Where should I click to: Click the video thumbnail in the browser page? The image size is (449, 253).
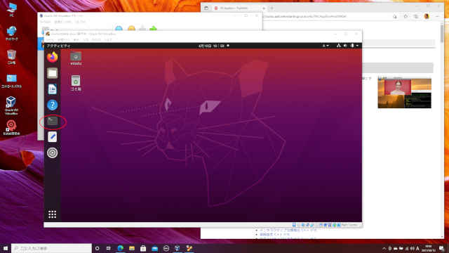[x=404, y=93]
